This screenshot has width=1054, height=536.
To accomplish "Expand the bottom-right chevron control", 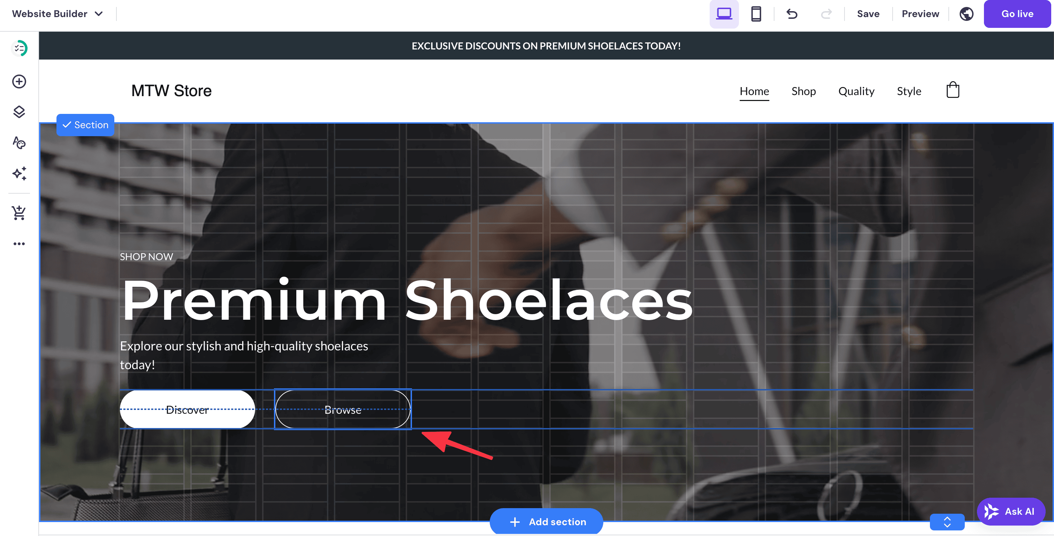I will coord(947,522).
